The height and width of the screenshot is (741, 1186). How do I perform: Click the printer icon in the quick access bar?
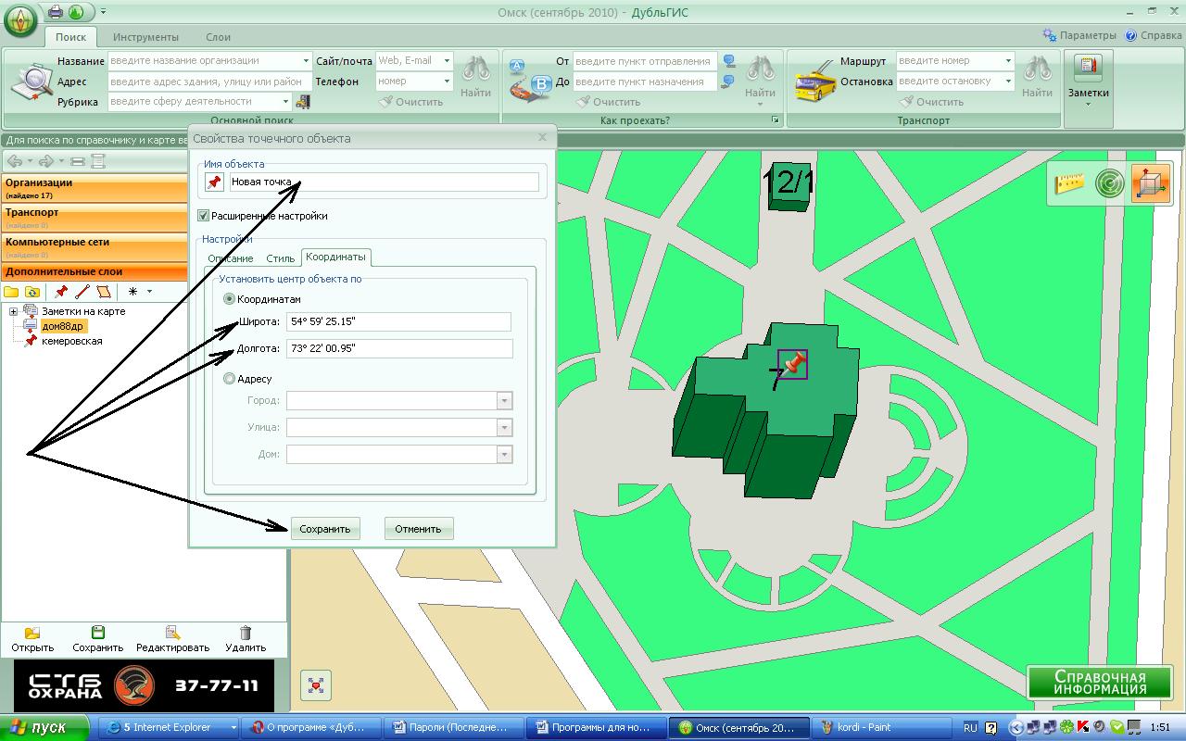pos(56,12)
